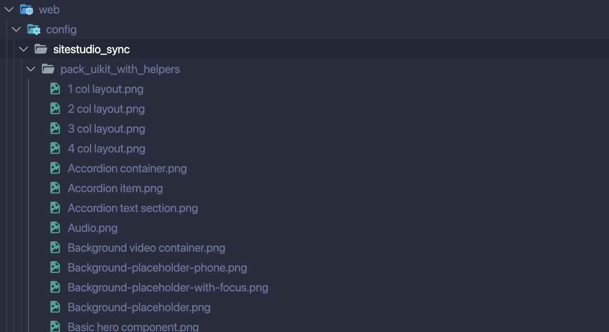The image size is (609, 332).
Task: Collapse the pack_uikit_with_helpers chevron
Action: pos(30,69)
